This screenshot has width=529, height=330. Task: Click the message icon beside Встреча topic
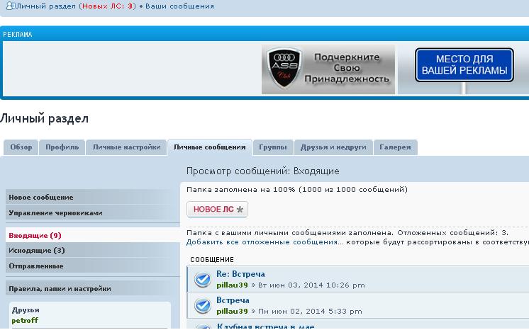pyautogui.click(x=203, y=306)
